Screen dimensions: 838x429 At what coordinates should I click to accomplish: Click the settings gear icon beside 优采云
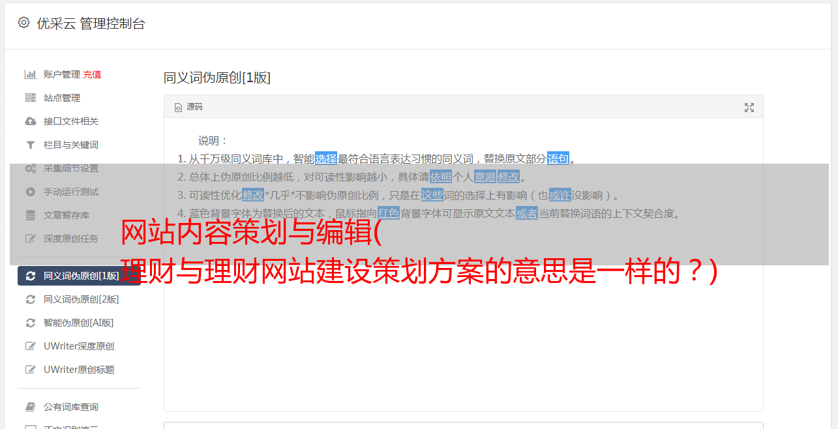click(x=24, y=23)
